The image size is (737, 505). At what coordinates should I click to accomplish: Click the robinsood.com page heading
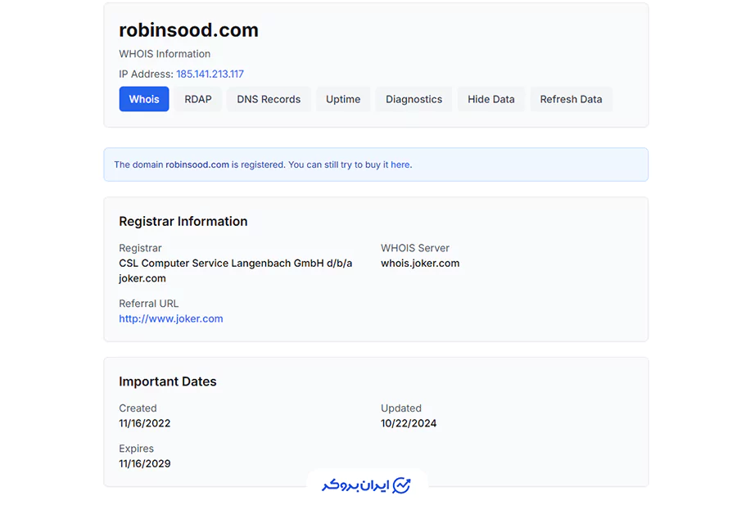188,30
